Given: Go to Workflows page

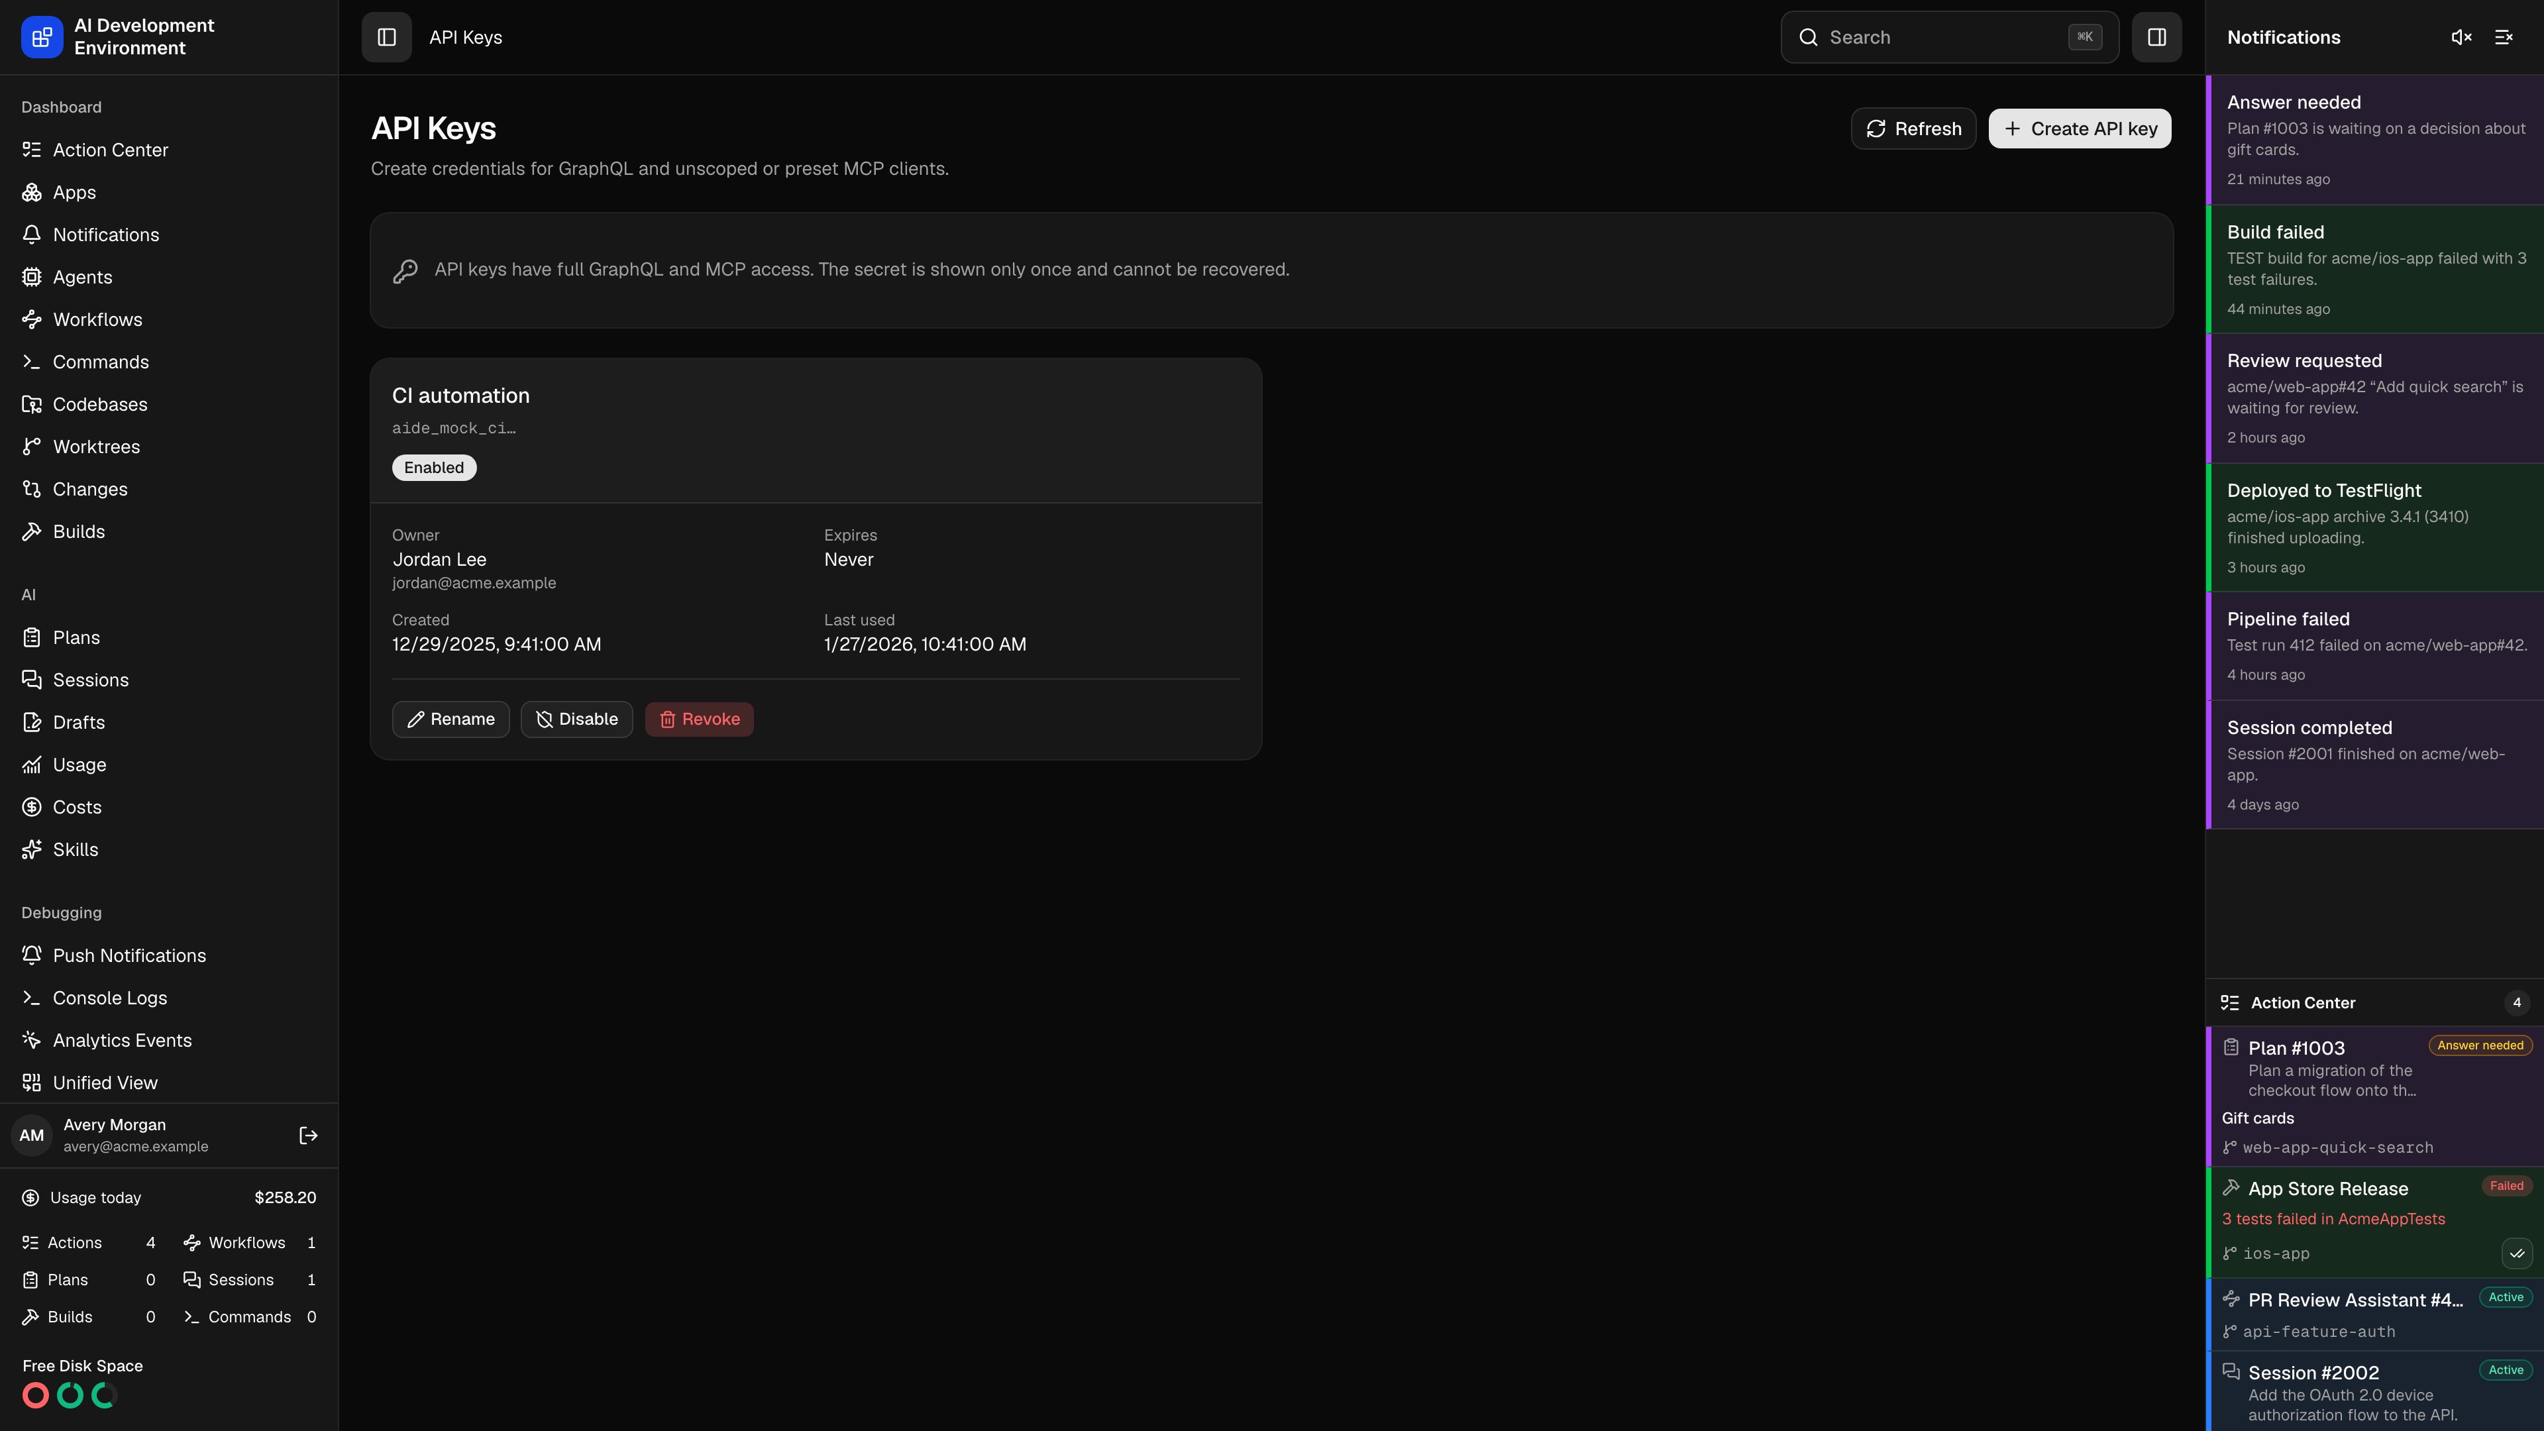Looking at the screenshot, I should [169, 320].
